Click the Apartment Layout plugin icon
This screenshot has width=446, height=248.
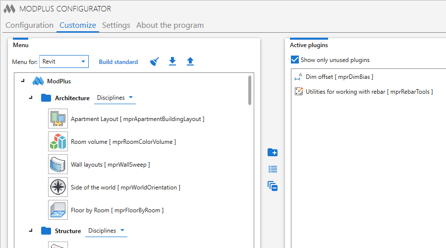pyautogui.click(x=58, y=119)
